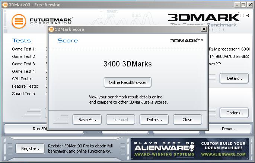Select the '3400 3DMarks' score text
Image resolution: width=255 pixels, height=163 pixels.
[x=127, y=64]
